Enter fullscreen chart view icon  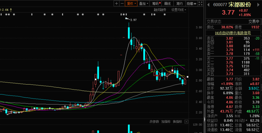click(x=200, y=3)
